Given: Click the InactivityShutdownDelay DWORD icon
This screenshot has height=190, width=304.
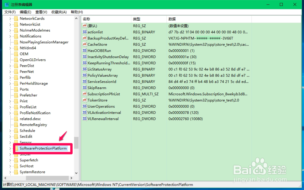Looking at the screenshot, I should 85,57.
